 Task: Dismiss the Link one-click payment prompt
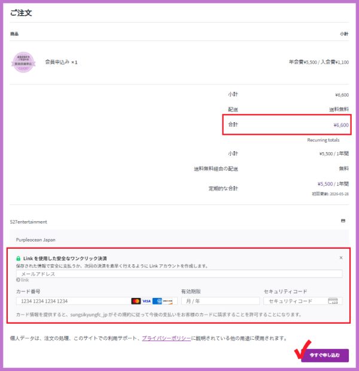341,258
